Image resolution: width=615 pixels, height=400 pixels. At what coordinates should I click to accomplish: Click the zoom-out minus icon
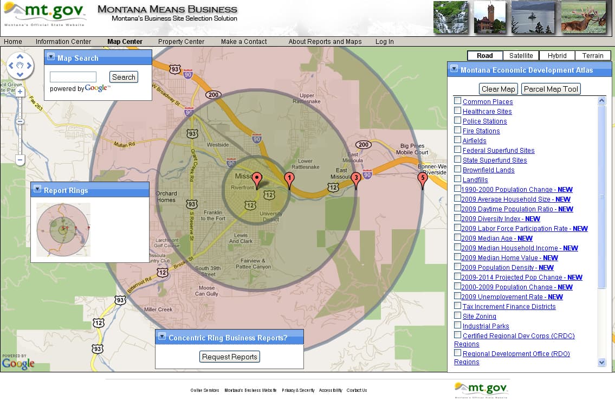point(20,160)
